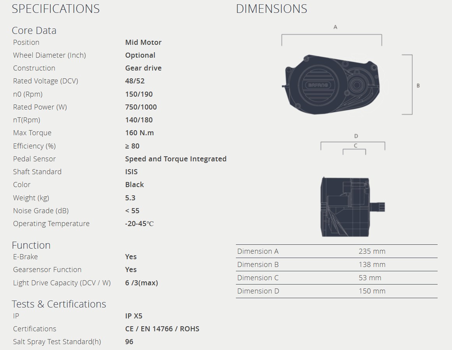Click the CE / EN 14766 / ROHS certifications text

(x=162, y=329)
